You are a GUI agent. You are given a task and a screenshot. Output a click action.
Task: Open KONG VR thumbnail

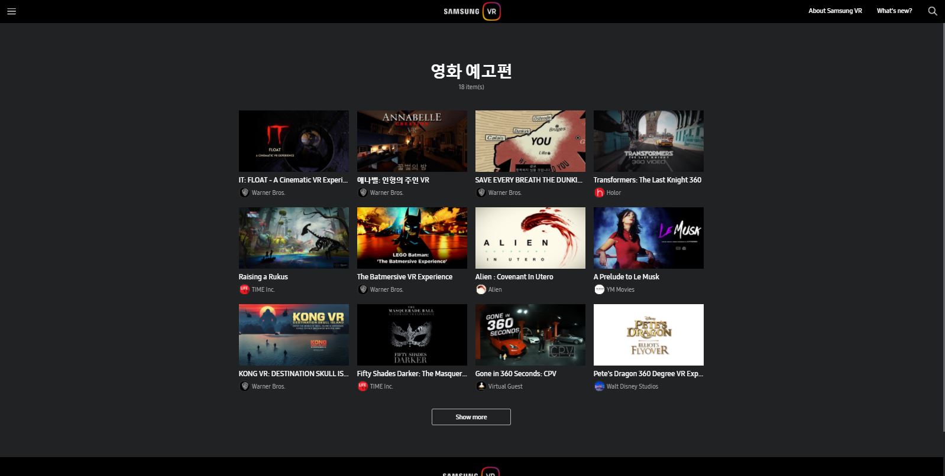[x=294, y=335]
